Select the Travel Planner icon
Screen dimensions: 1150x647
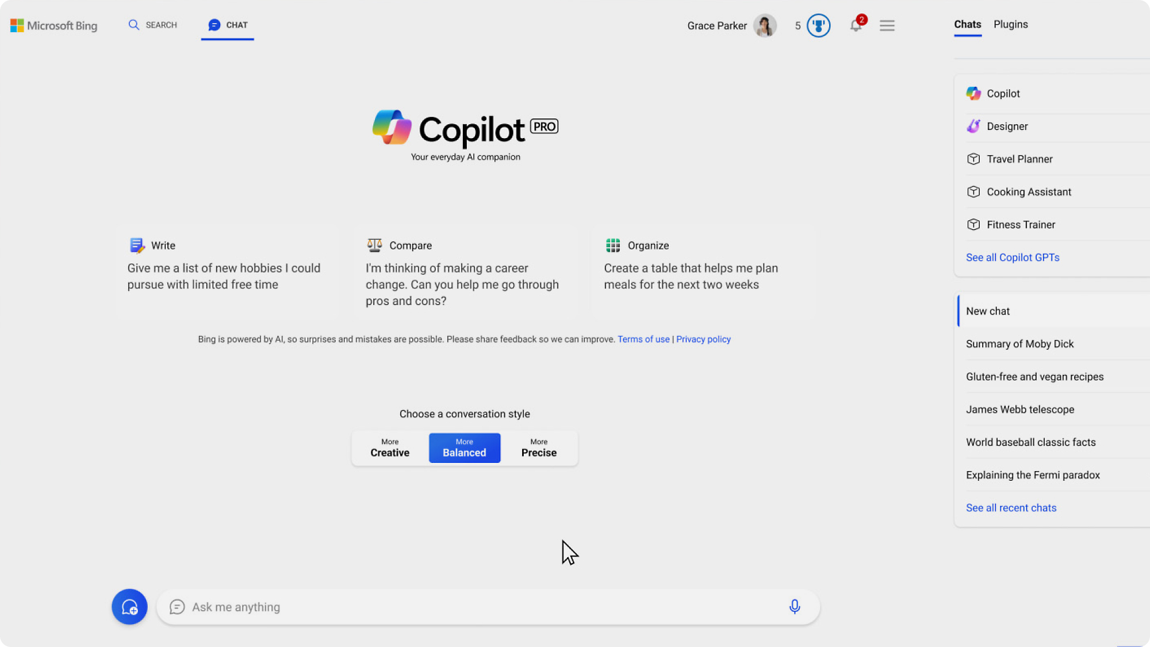[x=973, y=159]
